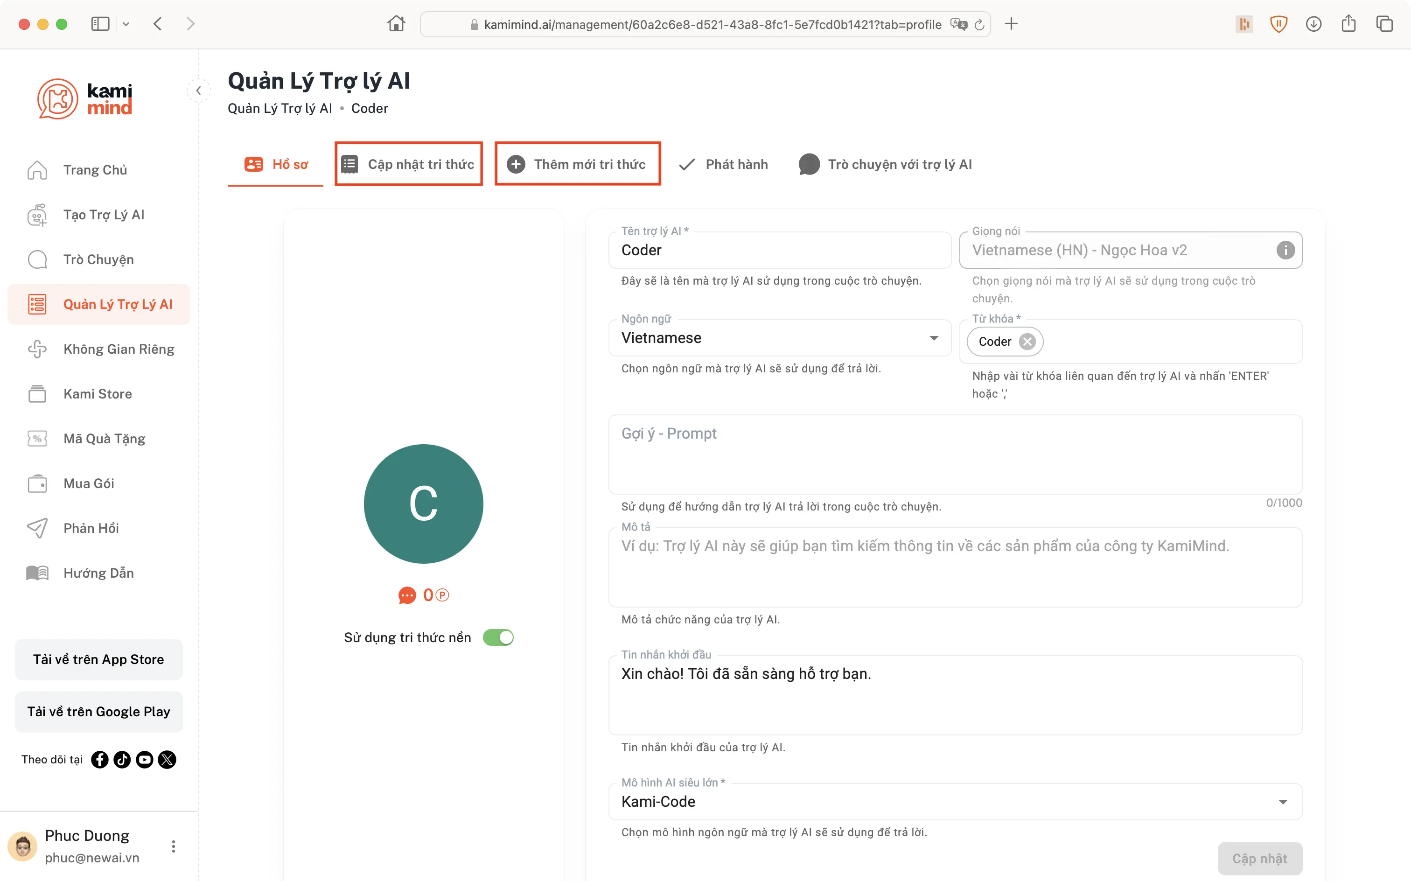This screenshot has height=881, width=1411.
Task: Click the shield extension icon in toolbar
Action: pos(1279,24)
